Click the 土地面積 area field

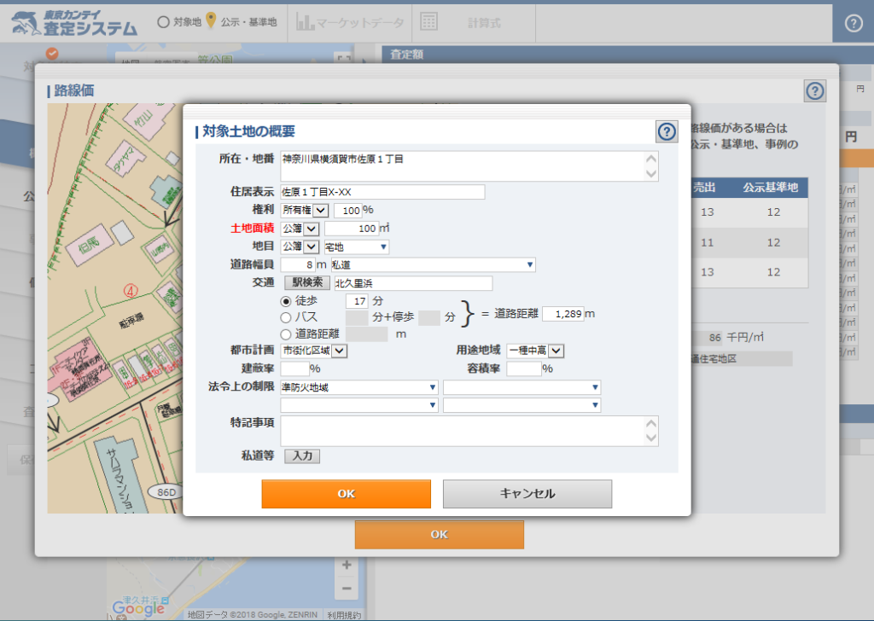point(351,229)
